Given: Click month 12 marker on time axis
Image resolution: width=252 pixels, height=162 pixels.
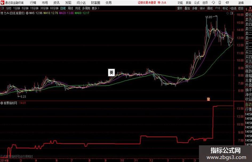Looking at the screenshot, I should [x=151, y=160].
